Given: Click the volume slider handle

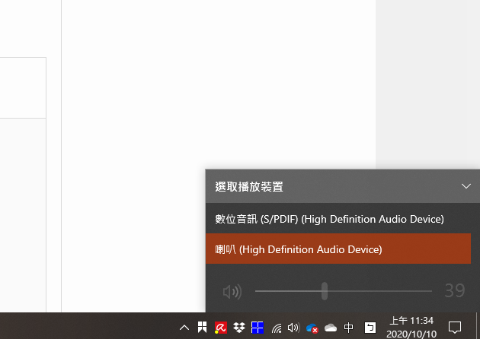Looking at the screenshot, I should point(325,291).
